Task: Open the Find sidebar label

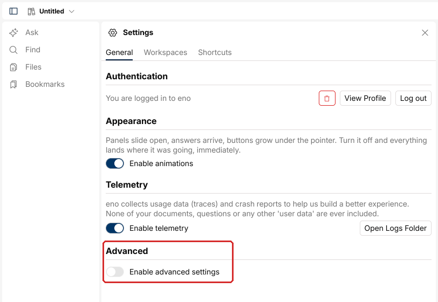Action: point(33,50)
